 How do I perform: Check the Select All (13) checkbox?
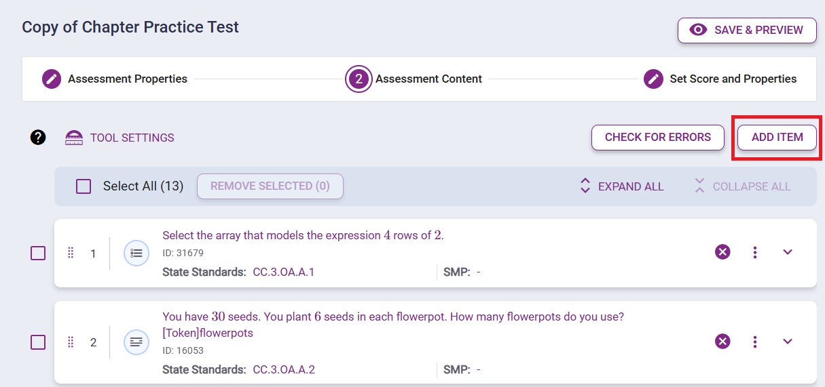[x=84, y=186]
